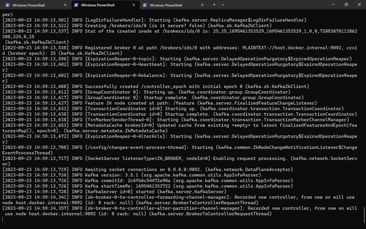Click '[SocketServer listenerType=ZK_BROKER, nodeId=0]' text

(x=148, y=158)
